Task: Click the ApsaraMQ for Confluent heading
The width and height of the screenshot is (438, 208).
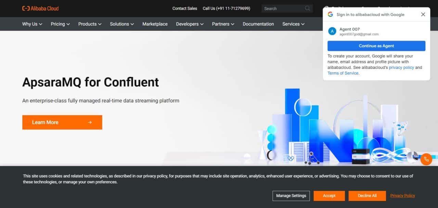Action: point(91,82)
